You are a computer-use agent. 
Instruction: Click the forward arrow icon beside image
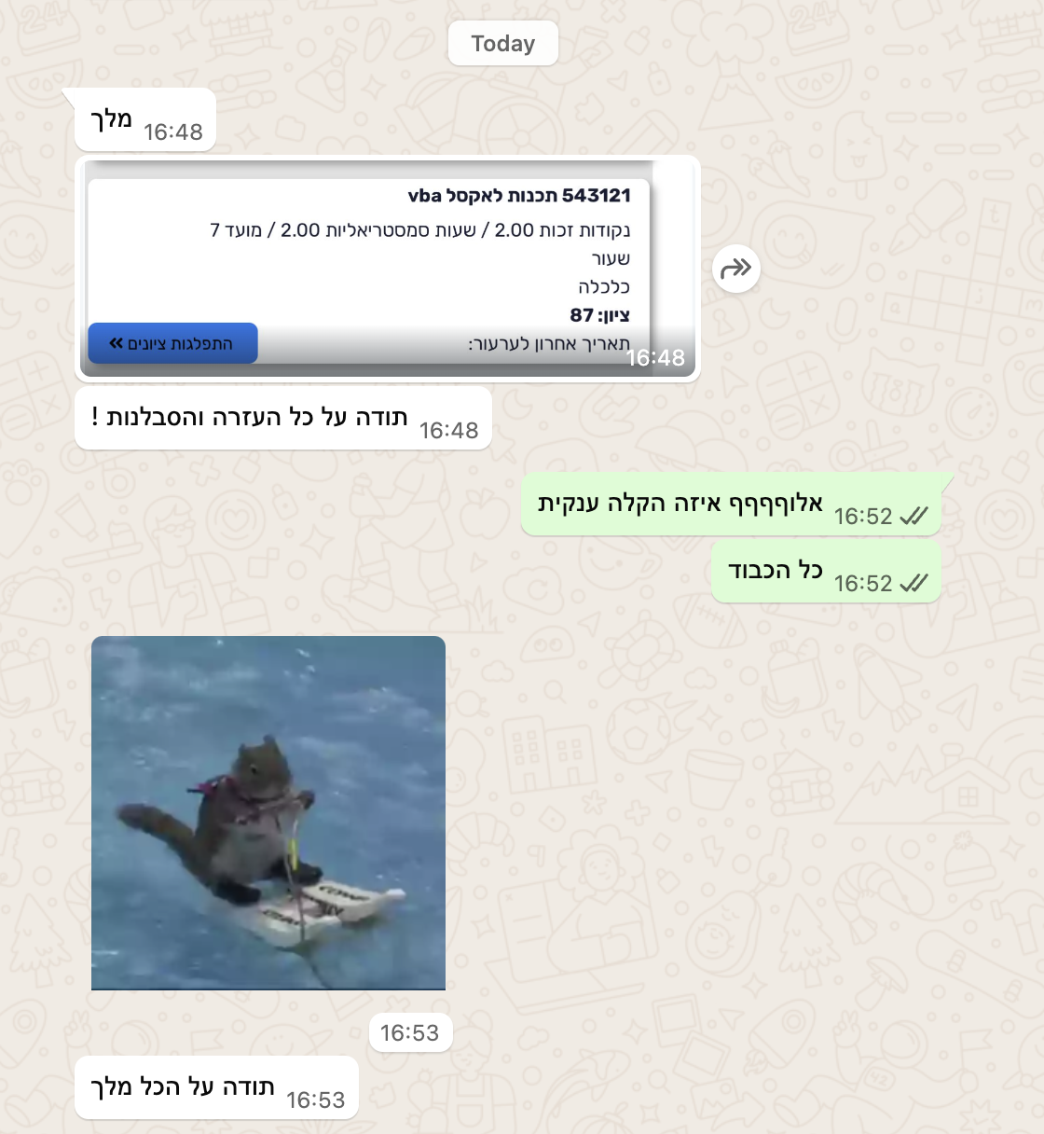pyautogui.click(x=736, y=270)
